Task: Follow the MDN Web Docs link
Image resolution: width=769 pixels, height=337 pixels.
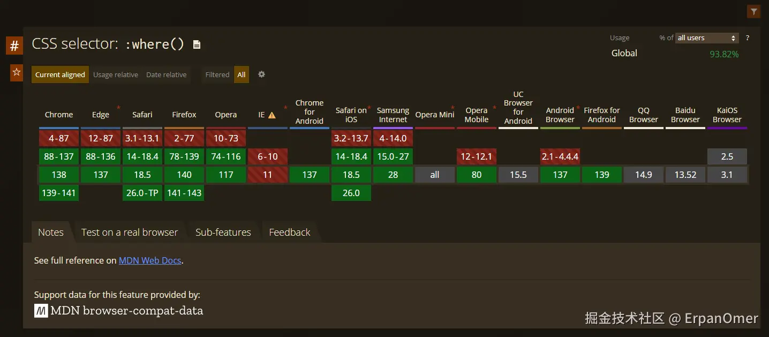Action: point(150,260)
